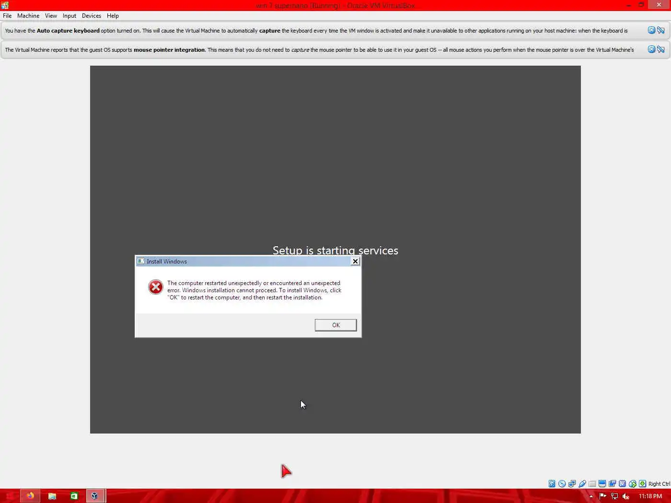The height and width of the screenshot is (503, 671).
Task: Click the mouse pointer integration notification text
Action: coord(319,49)
